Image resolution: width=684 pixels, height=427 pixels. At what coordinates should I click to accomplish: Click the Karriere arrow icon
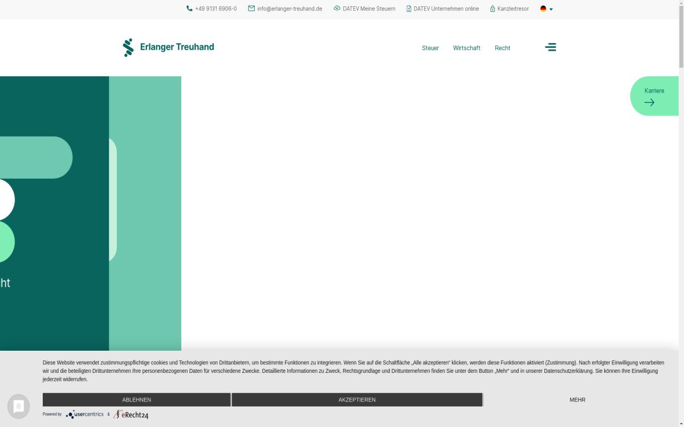point(649,102)
